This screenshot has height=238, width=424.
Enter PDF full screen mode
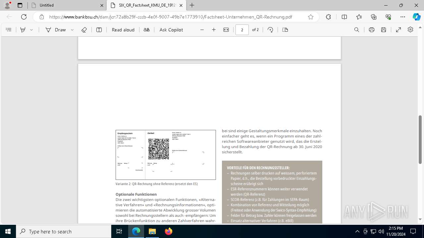pos(398,30)
